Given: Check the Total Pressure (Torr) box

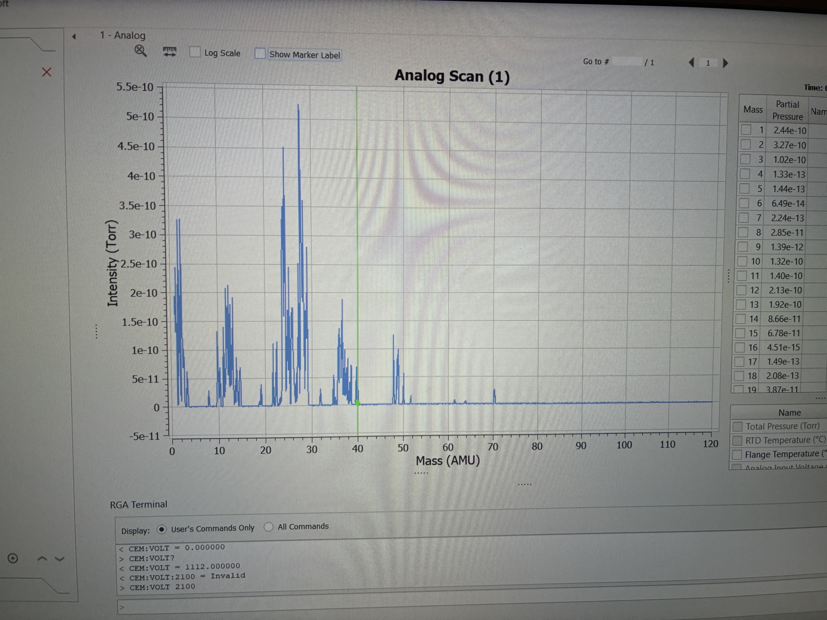Looking at the screenshot, I should click(737, 426).
